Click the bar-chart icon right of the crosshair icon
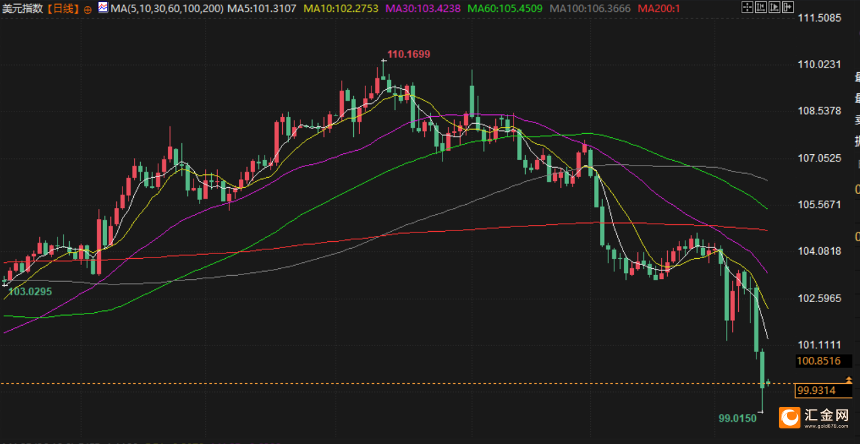This screenshot has height=444, width=860. pyautogui.click(x=760, y=8)
